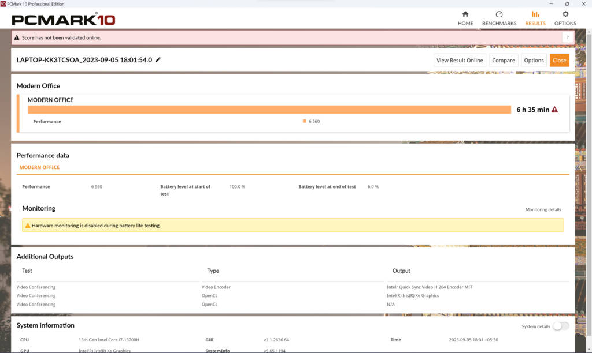Toggle the System details switch
Screen dimensions: 592x353
561,326
